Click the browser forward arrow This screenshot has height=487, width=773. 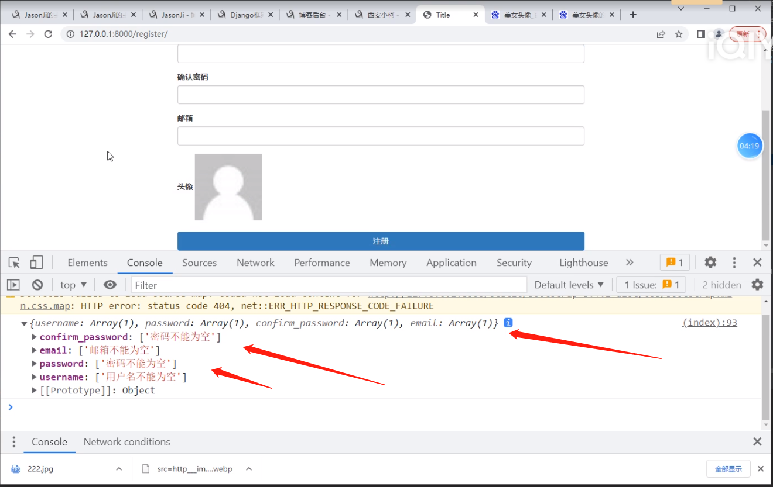[x=30, y=34]
